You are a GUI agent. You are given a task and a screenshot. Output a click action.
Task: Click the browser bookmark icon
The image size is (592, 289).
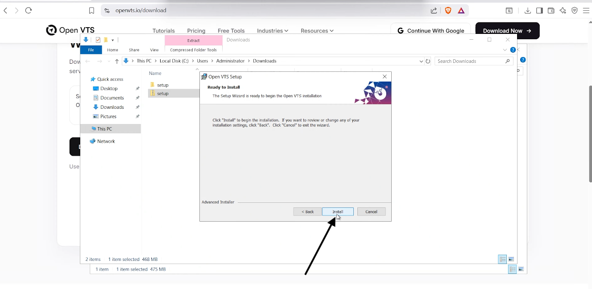point(91,10)
